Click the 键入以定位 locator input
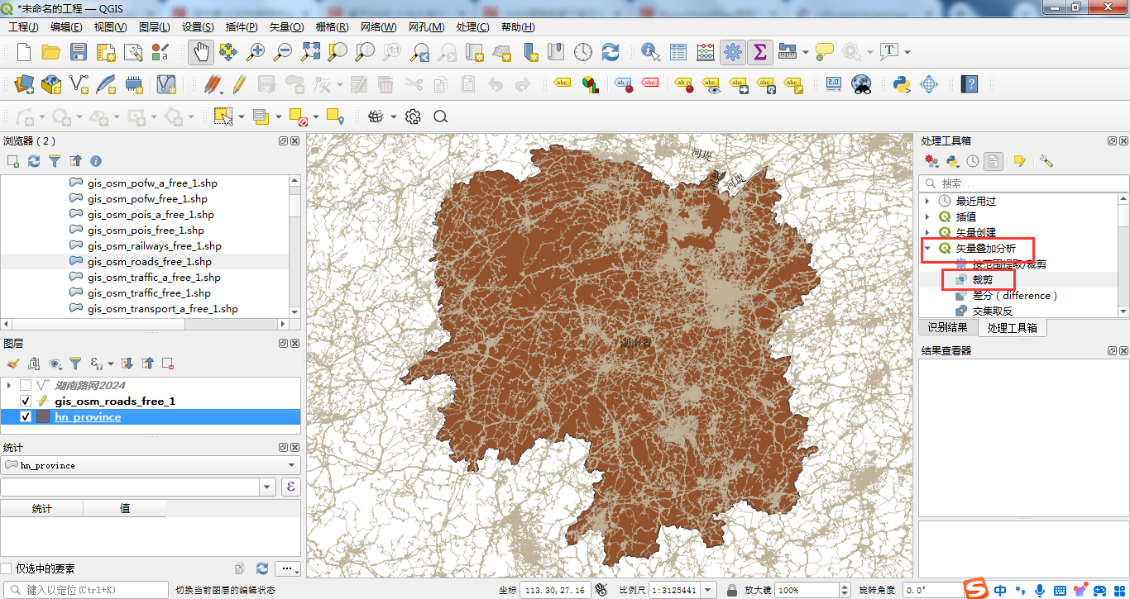The height and width of the screenshot is (599, 1130). coord(85,591)
